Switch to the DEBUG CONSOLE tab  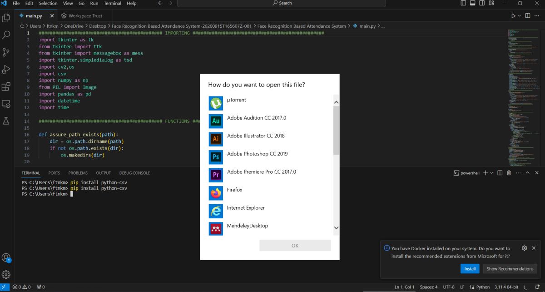coord(134,173)
